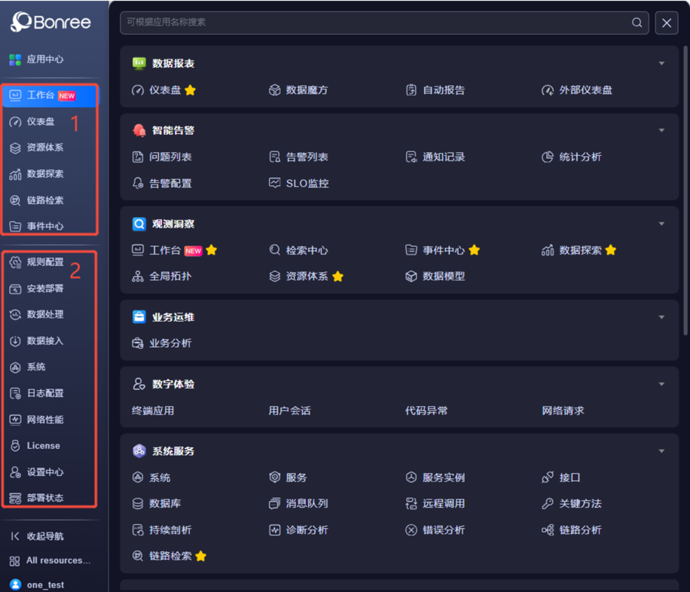Open 自动报告 via its icon
This screenshot has height=592, width=690.
tap(411, 90)
